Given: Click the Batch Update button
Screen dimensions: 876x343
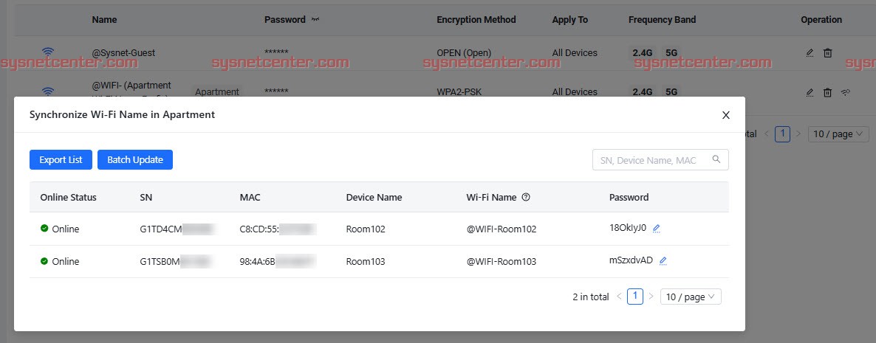Looking at the screenshot, I should click(x=135, y=159).
